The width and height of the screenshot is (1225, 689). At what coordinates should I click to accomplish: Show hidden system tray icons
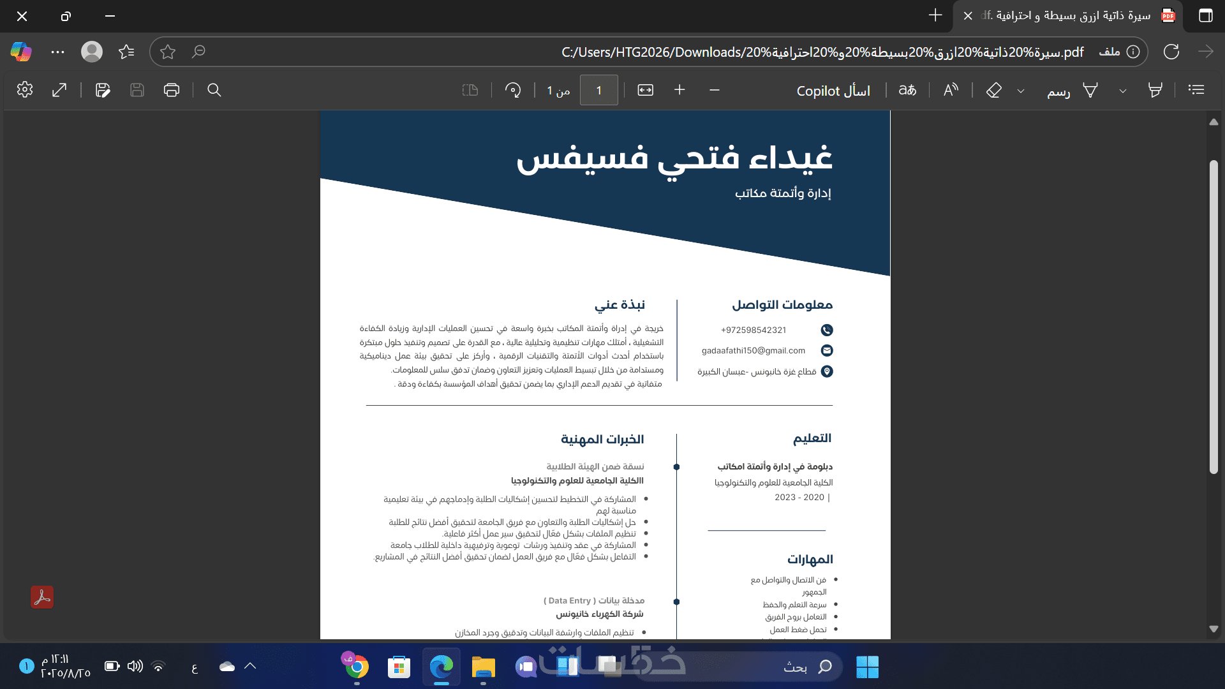(x=250, y=666)
